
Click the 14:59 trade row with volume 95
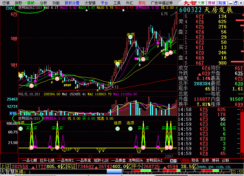[209, 119]
